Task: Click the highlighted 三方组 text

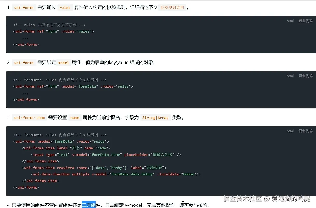Action: [x=89, y=205]
